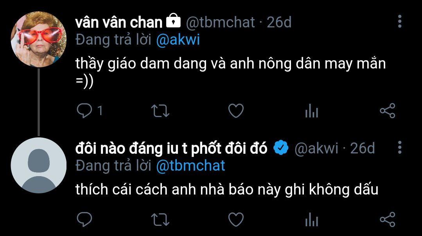Click the @tbmchat handle in first tweet header
Image resolution: width=422 pixels, height=236 pixels.
click(221, 22)
